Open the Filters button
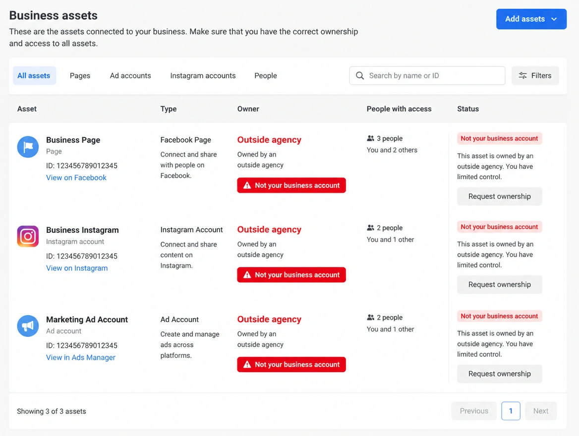Viewport: 579px width, 436px height. (x=535, y=76)
